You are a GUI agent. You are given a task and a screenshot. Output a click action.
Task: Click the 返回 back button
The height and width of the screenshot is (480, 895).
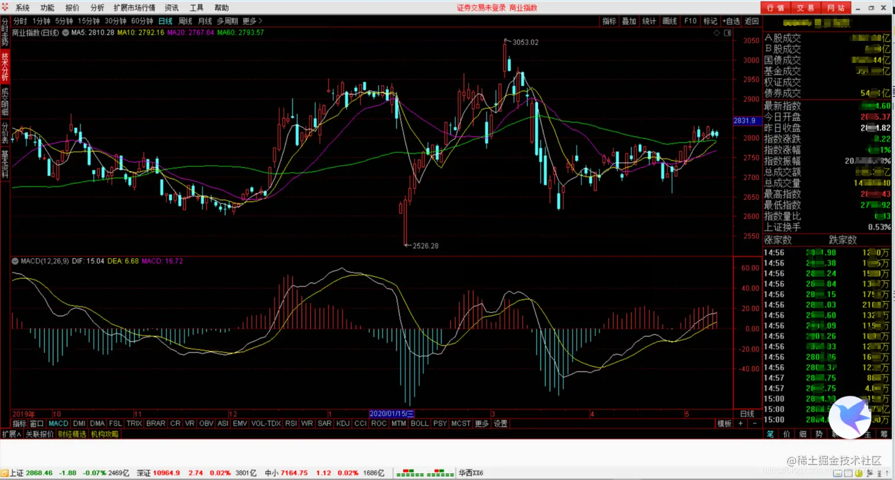(x=752, y=21)
